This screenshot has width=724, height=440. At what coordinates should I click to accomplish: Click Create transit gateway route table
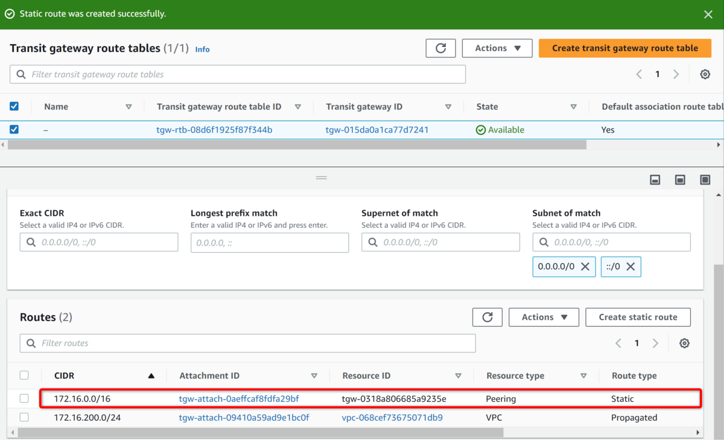(625, 48)
